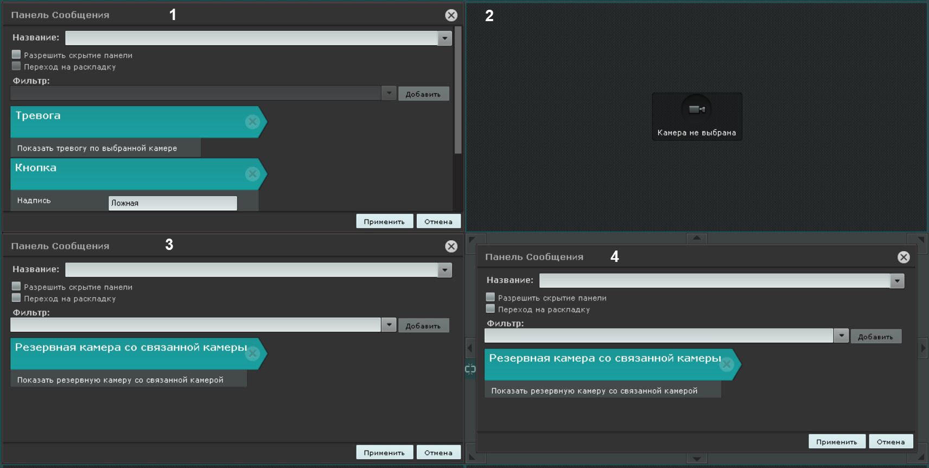
Task: Open the Название dropdown in panel 1
Action: point(445,38)
